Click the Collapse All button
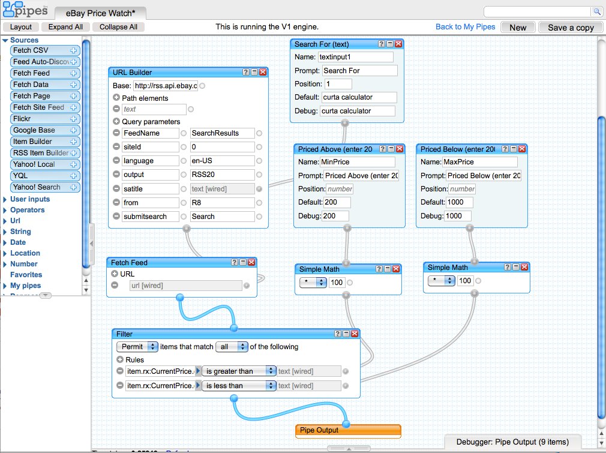The height and width of the screenshot is (453, 606). coord(118,26)
